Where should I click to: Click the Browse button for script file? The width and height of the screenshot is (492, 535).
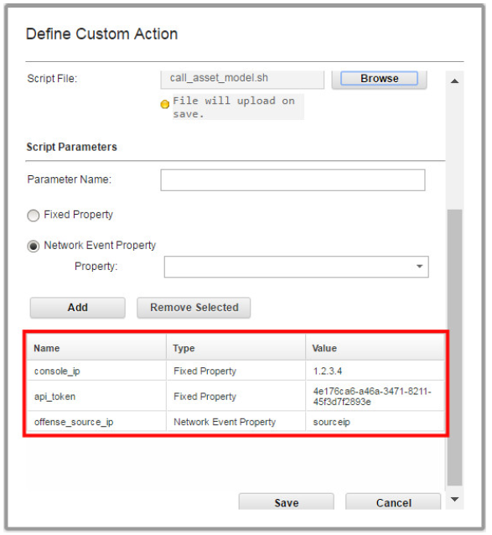(x=379, y=79)
